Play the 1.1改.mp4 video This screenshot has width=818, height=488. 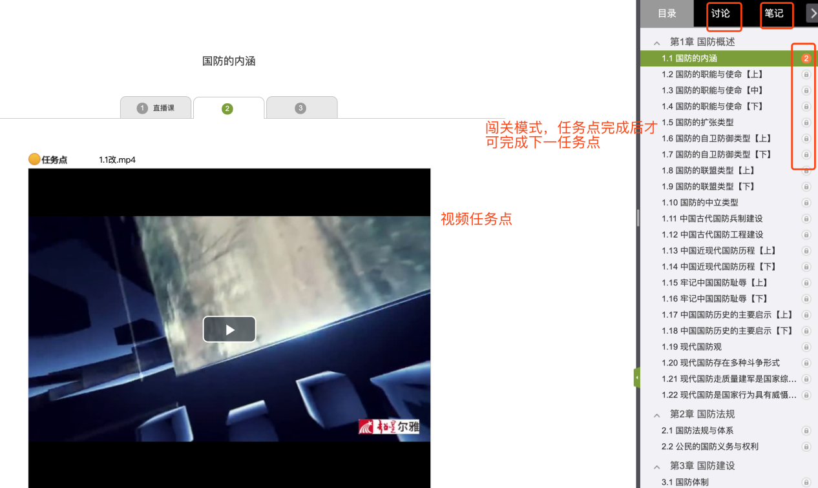point(229,329)
